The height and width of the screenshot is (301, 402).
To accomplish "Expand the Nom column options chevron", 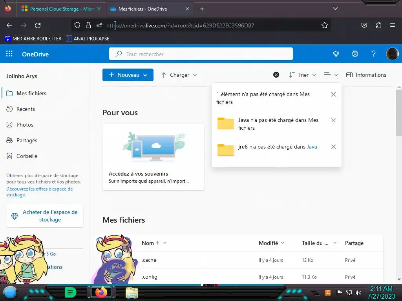I will tap(165, 243).
